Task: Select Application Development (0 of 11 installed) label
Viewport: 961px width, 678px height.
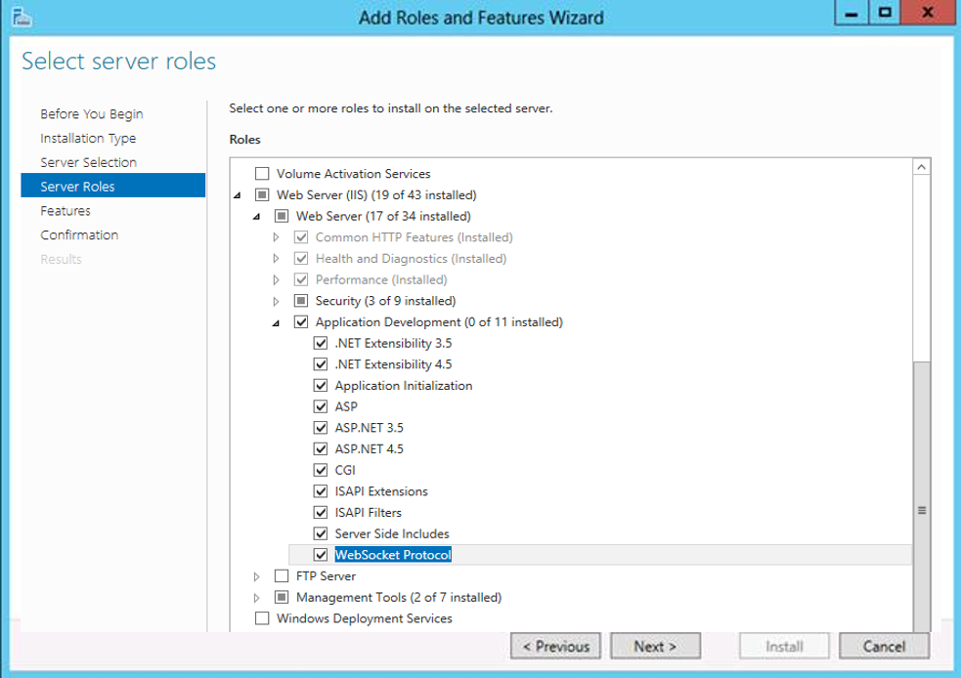Action: tap(439, 322)
